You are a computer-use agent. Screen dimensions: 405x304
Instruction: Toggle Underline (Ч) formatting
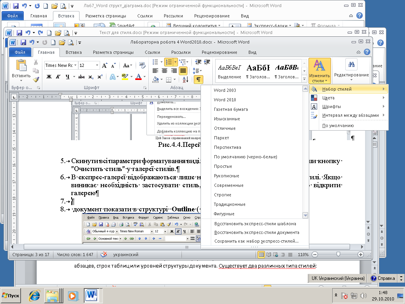67,77
